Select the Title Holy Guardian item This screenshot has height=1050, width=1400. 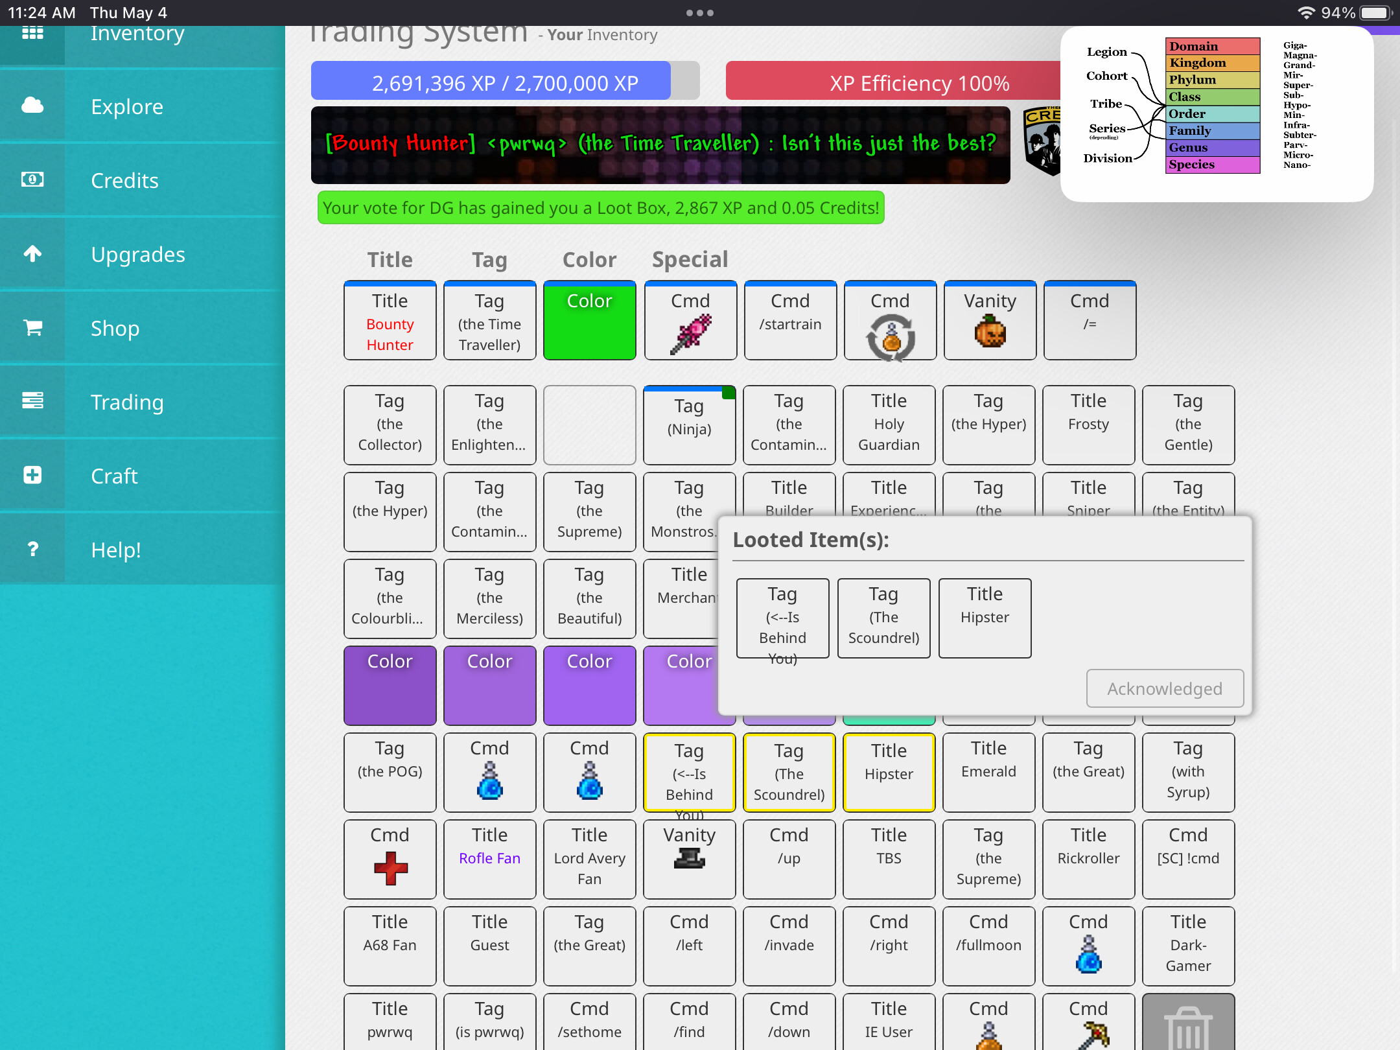coord(889,425)
